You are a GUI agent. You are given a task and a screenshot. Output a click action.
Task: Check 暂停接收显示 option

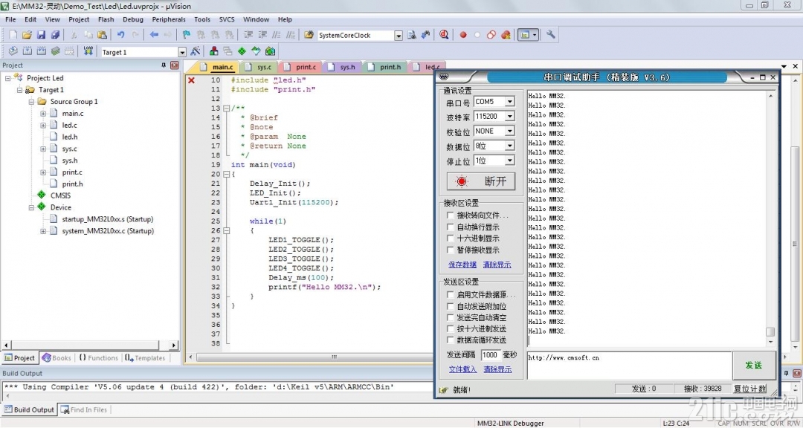click(x=450, y=250)
